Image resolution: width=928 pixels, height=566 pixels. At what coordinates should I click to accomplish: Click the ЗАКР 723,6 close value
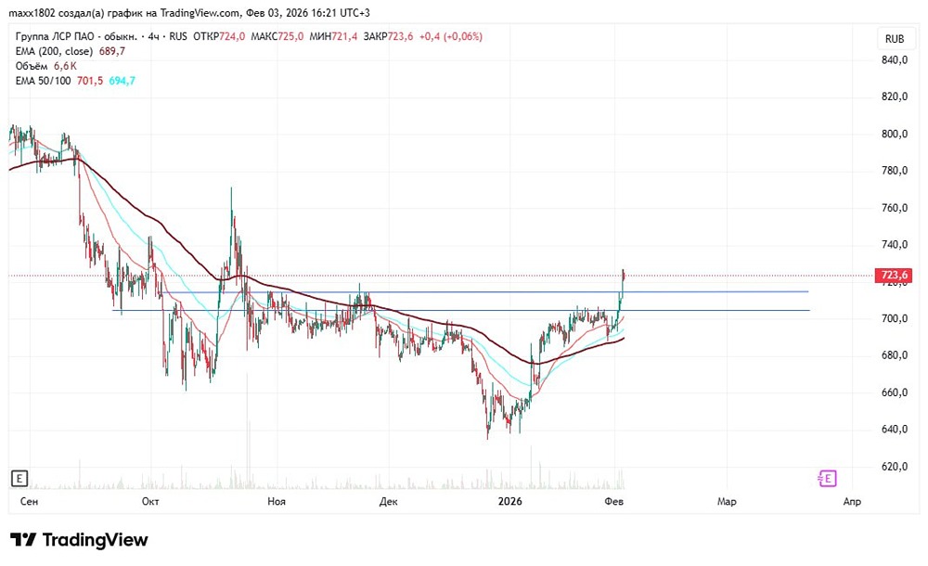coord(388,36)
